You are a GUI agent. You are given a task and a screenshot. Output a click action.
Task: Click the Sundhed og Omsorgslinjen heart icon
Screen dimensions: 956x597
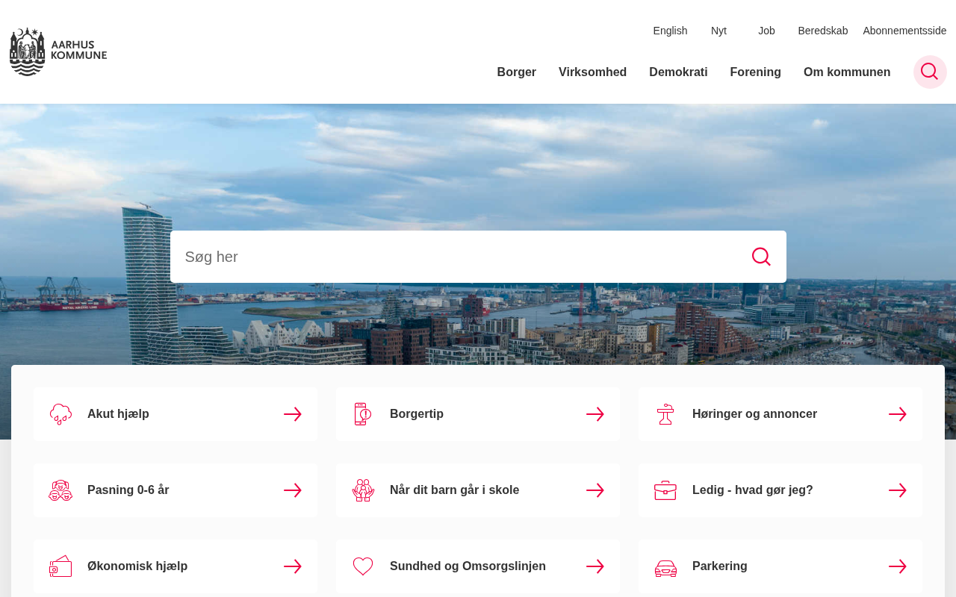pyautogui.click(x=363, y=566)
